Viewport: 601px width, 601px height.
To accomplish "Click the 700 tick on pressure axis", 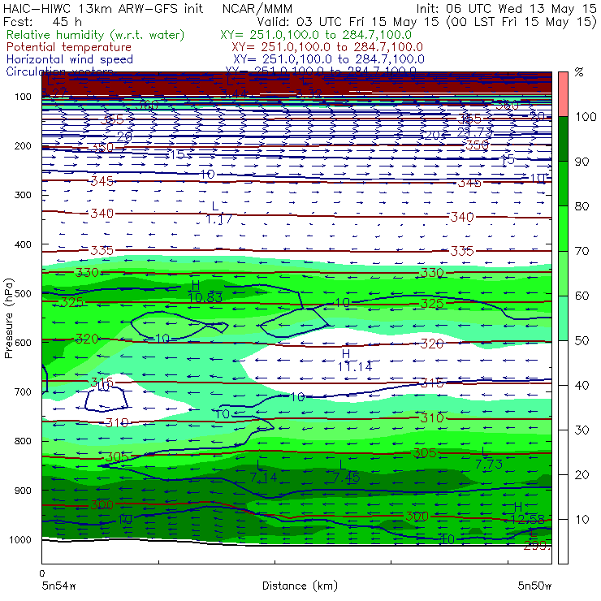I will tap(23, 392).
